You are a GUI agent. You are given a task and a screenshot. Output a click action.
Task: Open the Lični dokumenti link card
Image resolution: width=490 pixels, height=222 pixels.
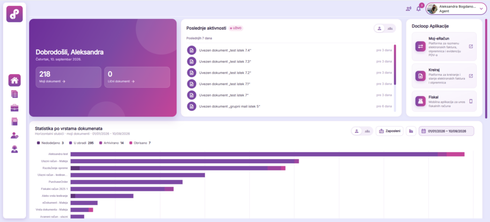point(137,77)
